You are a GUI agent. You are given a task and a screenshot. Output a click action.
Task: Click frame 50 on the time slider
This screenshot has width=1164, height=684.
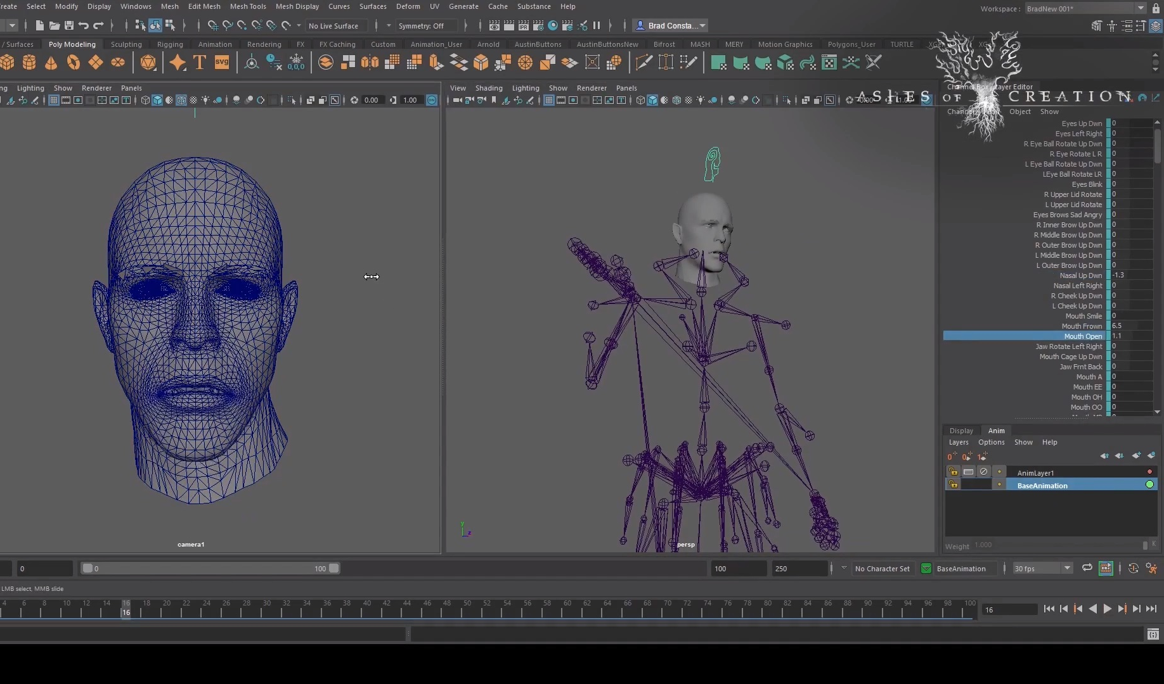point(467,611)
